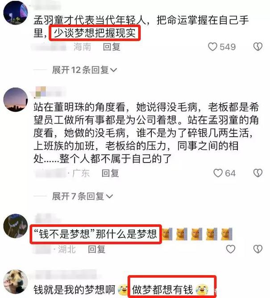Dislike the 湖北 comment with broken heart
This screenshot has width=270, height=298.
coord(258,249)
